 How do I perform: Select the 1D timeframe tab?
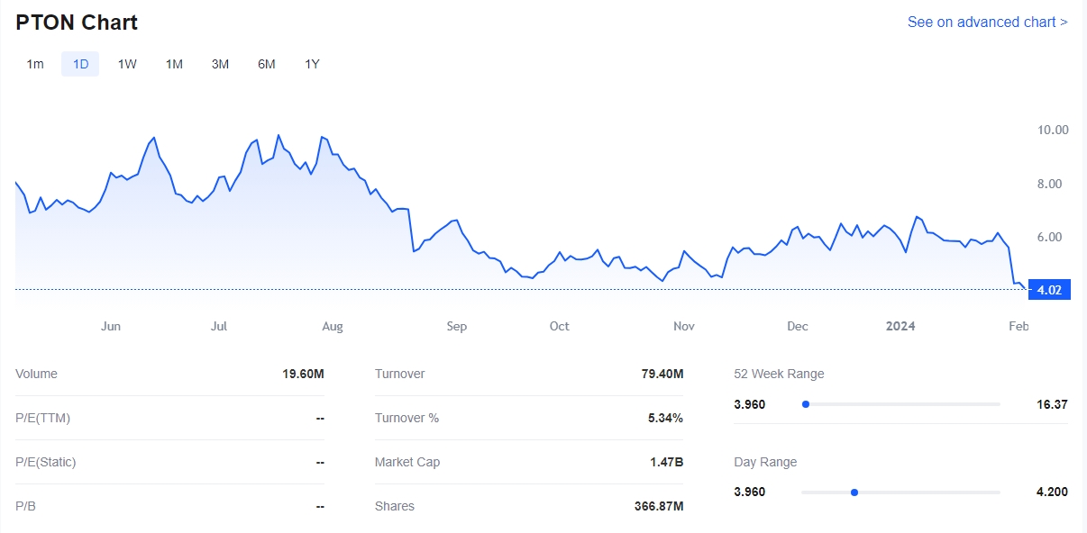pyautogui.click(x=80, y=64)
